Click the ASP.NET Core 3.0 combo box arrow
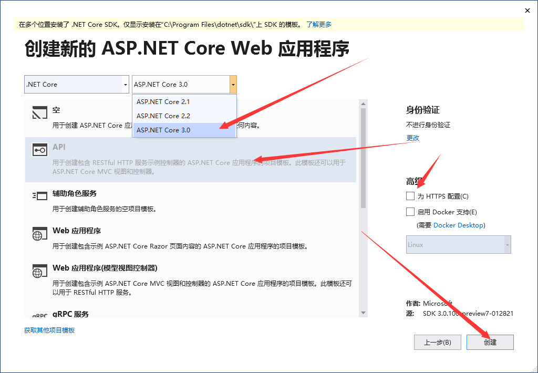Screen dimensions: 538x373 tap(233, 85)
